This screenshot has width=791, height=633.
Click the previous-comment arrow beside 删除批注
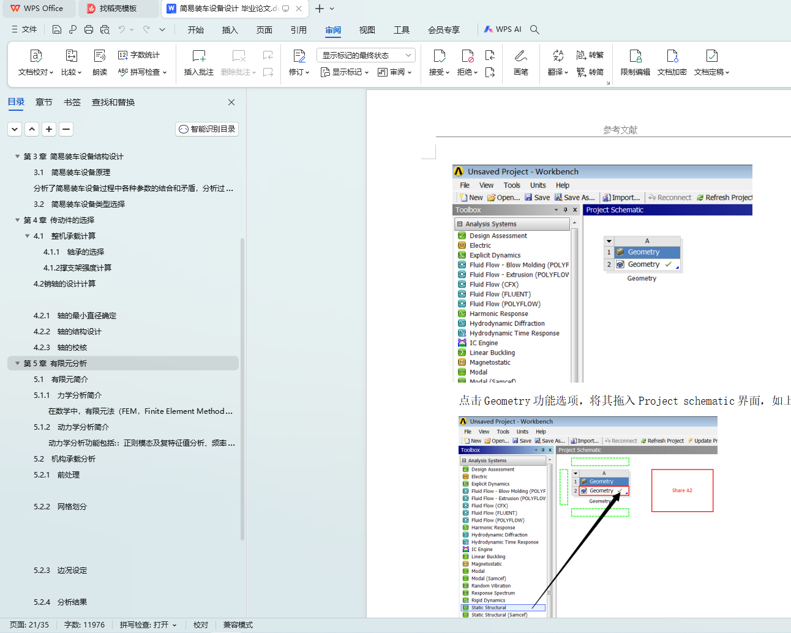pyautogui.click(x=268, y=55)
